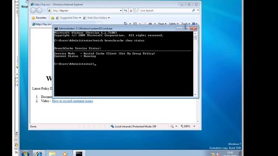Click Internet Explorer taskbar icon

tap(39, 153)
